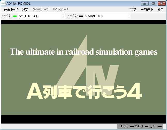
Task: Click the green Drive 1 activity LED
Action: (15, 16)
